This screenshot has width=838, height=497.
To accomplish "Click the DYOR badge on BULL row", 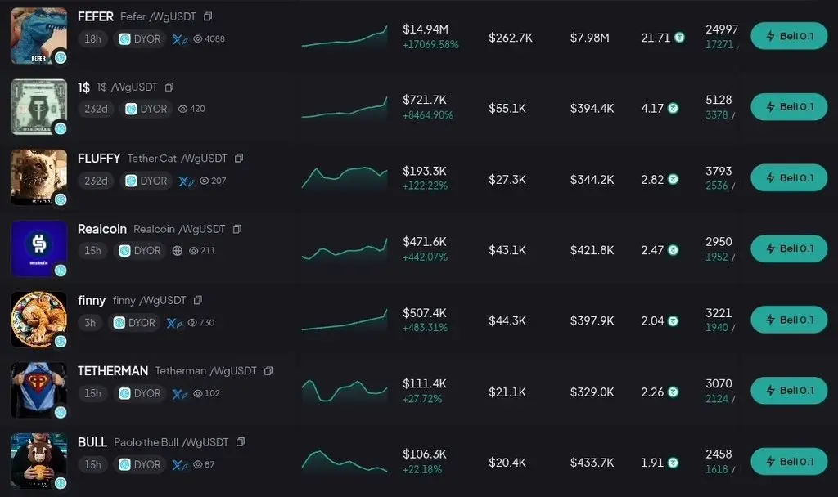I will 139,464.
